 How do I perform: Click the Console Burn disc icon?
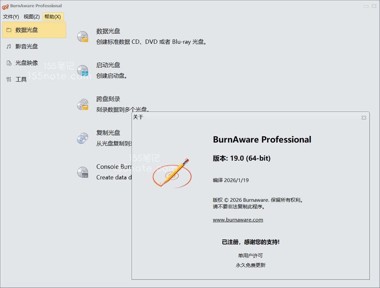tap(83, 172)
